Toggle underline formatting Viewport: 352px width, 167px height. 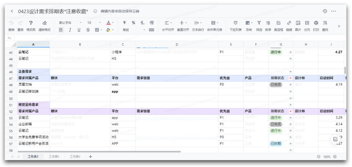tap(79, 30)
